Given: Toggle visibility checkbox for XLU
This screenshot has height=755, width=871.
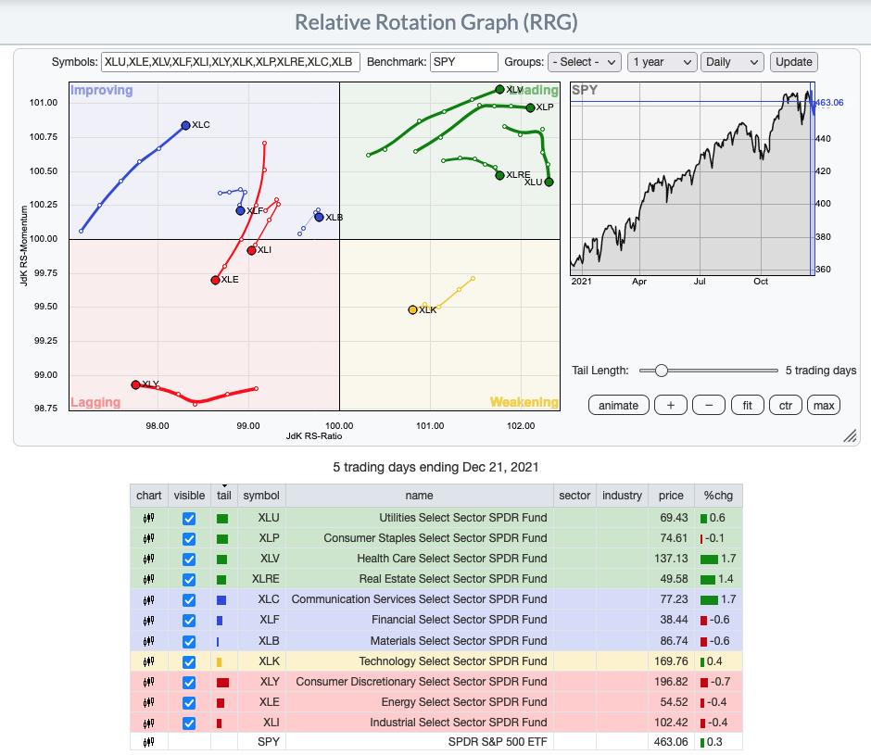Looking at the screenshot, I should coord(189,519).
